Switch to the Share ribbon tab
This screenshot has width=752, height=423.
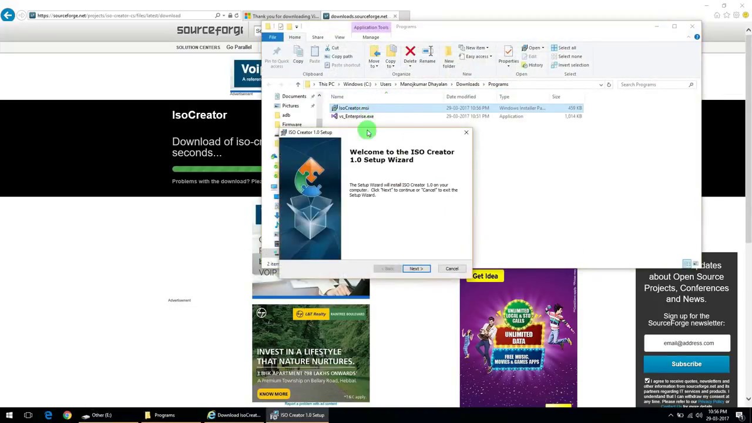[x=317, y=37]
